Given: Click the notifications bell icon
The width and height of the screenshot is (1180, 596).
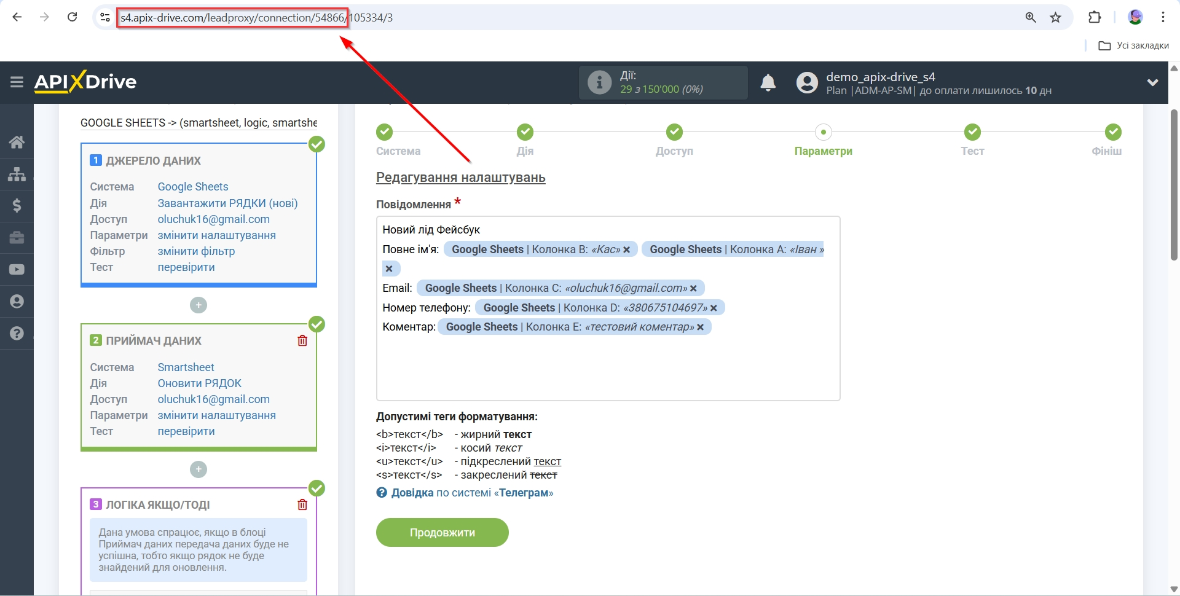Looking at the screenshot, I should pos(768,82).
